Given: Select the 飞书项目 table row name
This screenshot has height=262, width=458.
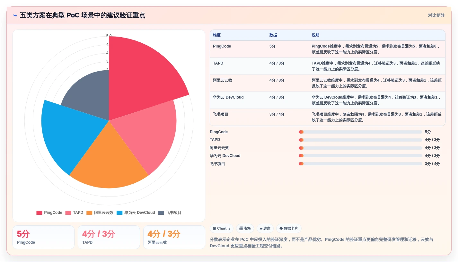Looking at the screenshot, I should click(x=221, y=114).
